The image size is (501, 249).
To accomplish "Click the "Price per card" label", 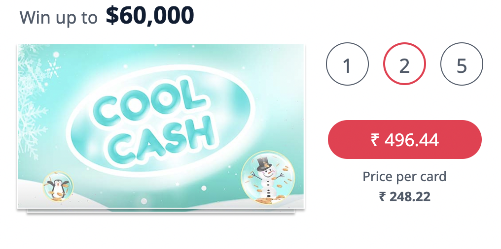I will tap(404, 176).
